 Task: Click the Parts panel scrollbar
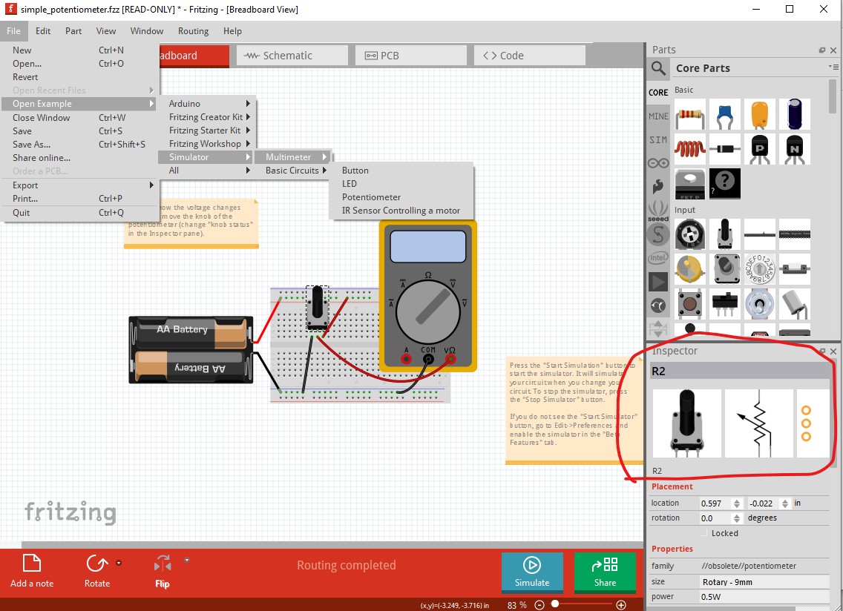[833, 96]
